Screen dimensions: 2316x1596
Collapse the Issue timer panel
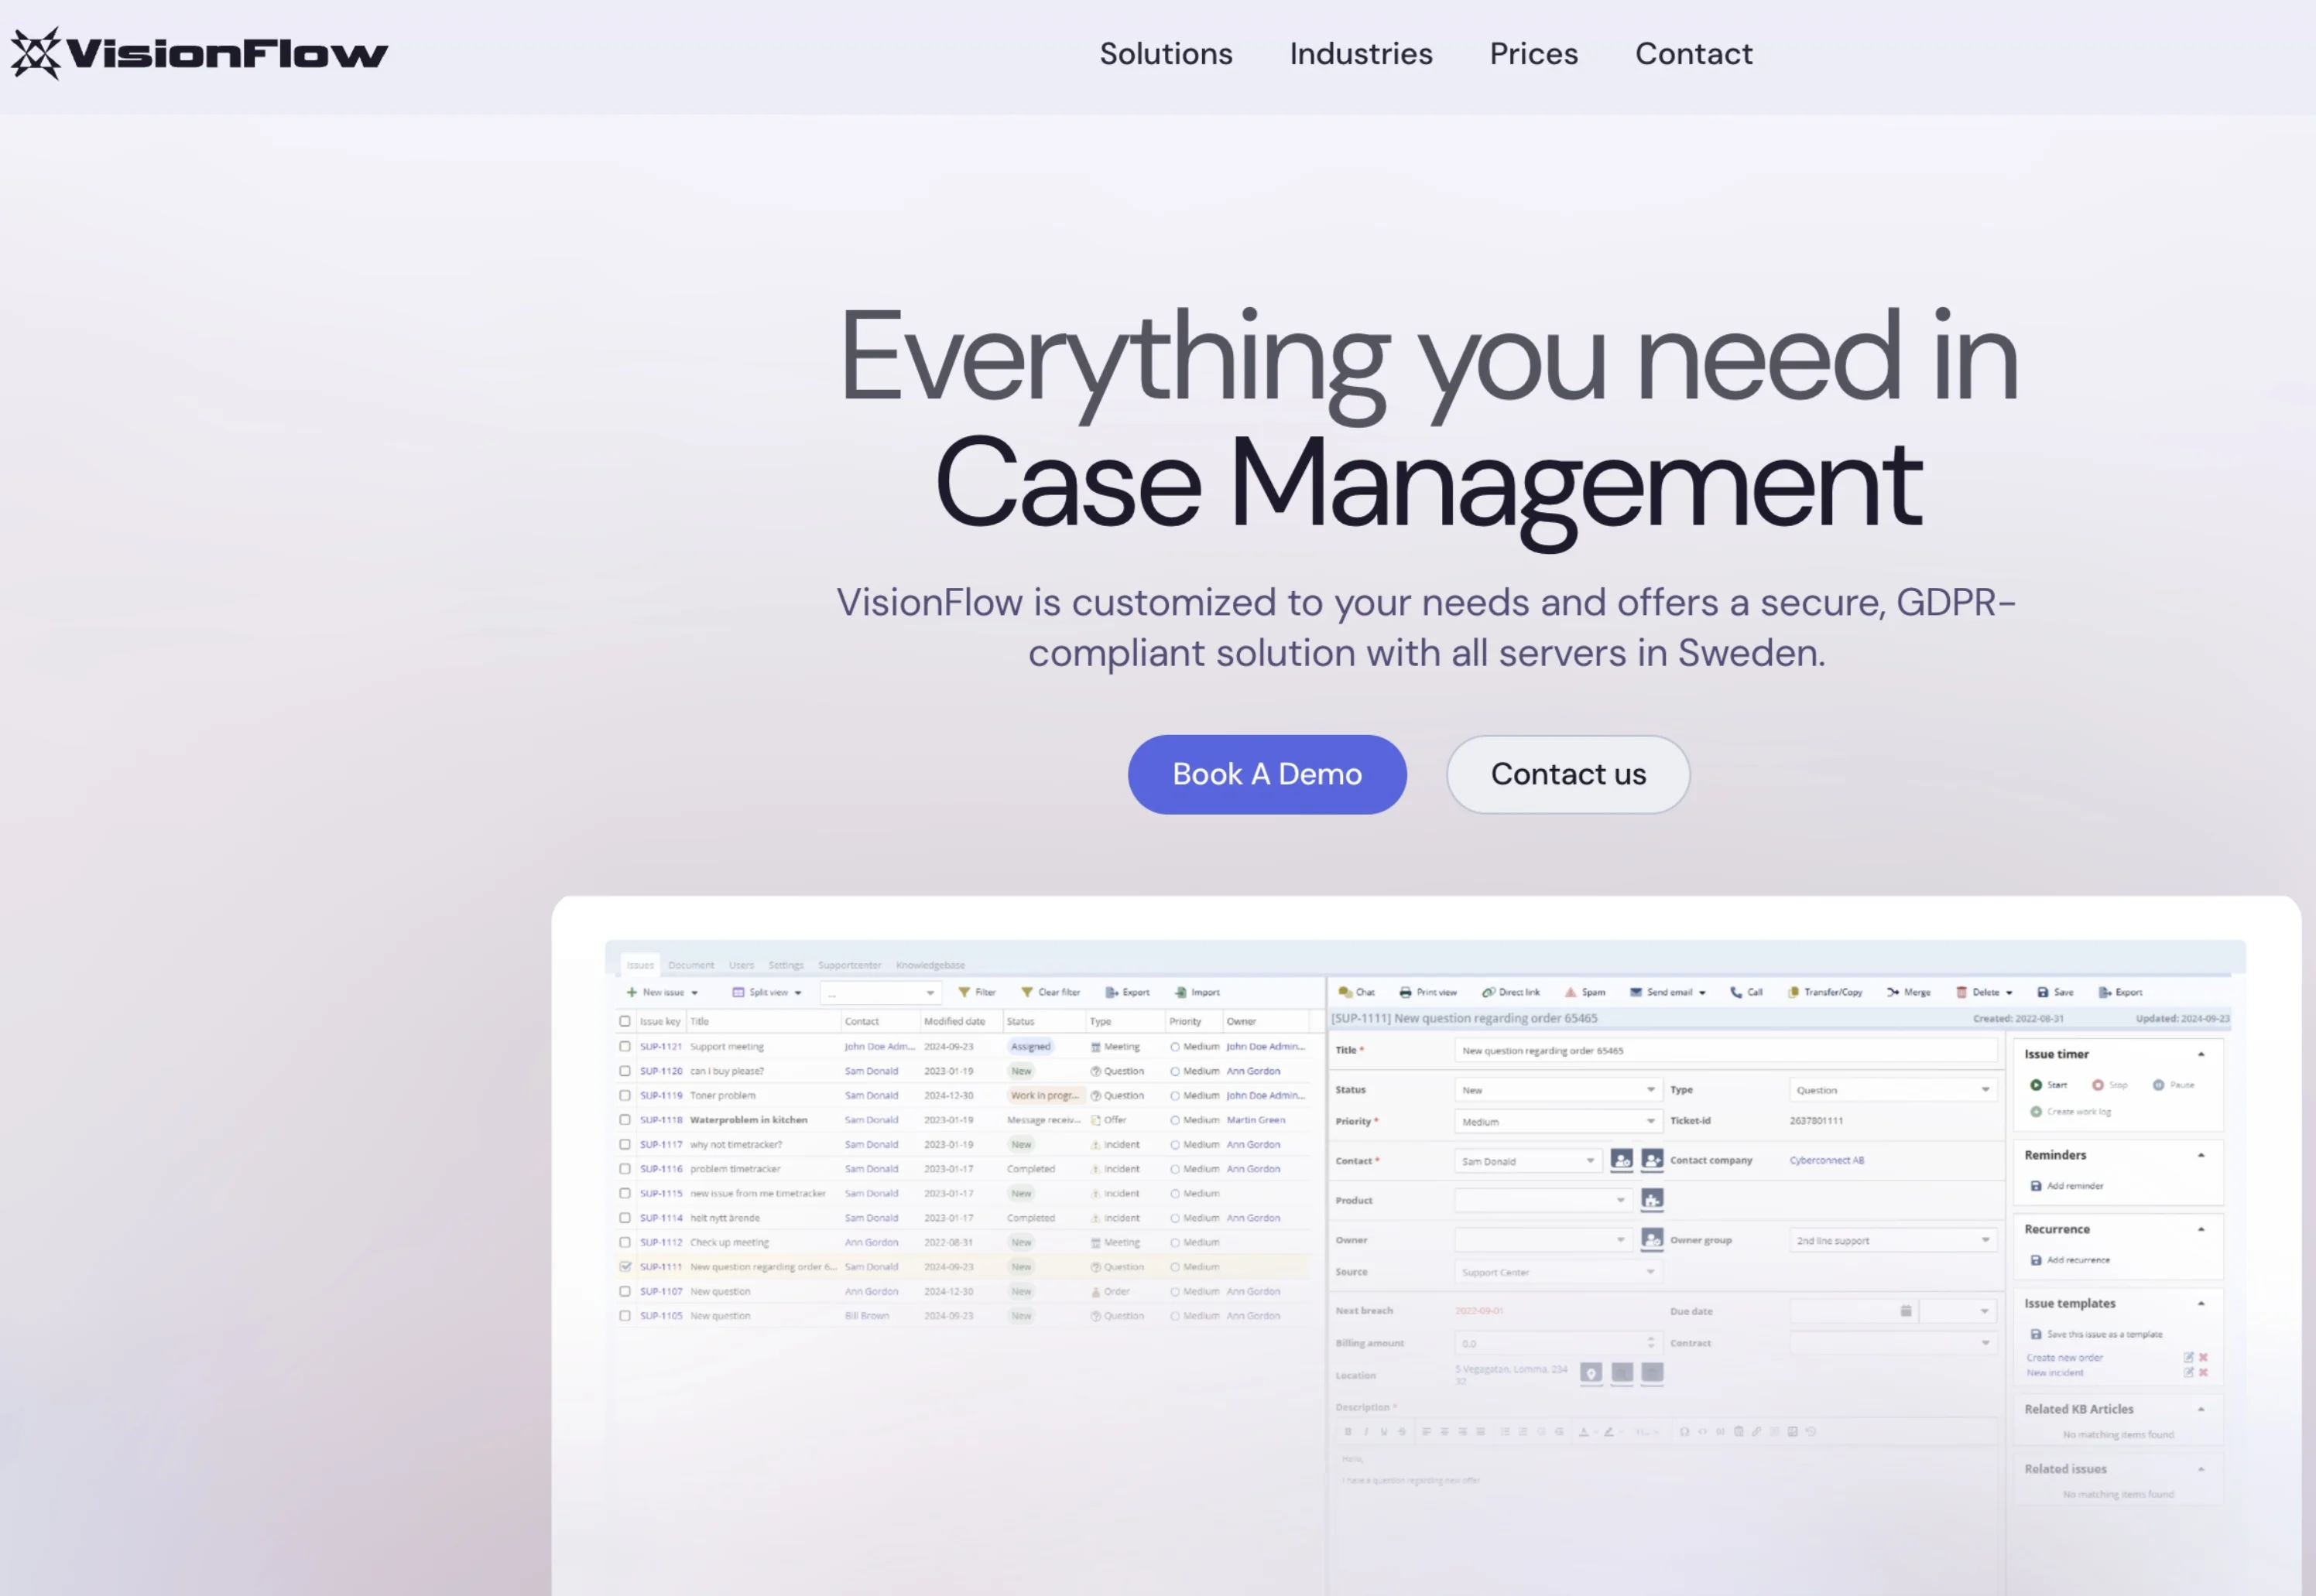coord(2201,1054)
